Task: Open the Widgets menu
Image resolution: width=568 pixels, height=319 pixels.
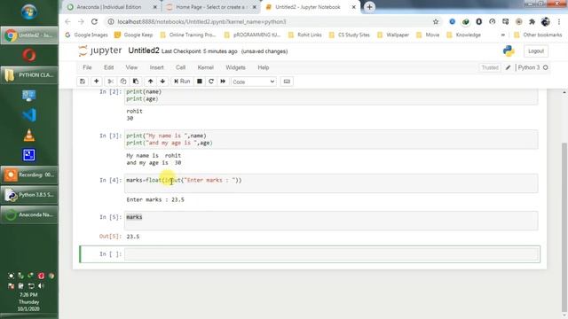Action: [x=235, y=67]
